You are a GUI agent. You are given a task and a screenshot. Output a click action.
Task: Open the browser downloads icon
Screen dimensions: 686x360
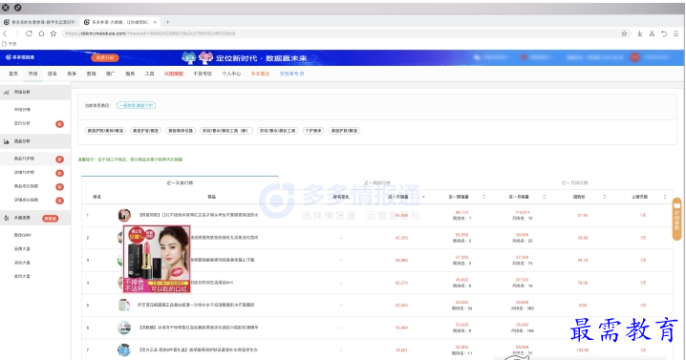pos(639,33)
